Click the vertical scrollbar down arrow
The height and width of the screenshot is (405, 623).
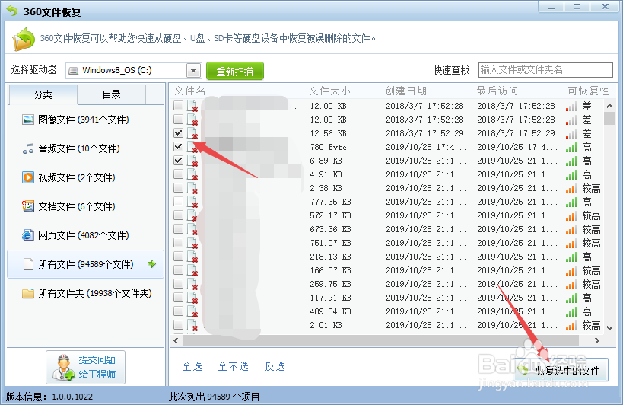609,327
